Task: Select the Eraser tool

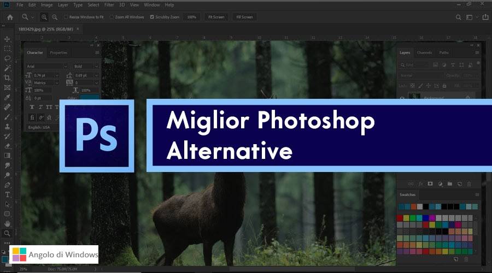Action: coord(7,146)
